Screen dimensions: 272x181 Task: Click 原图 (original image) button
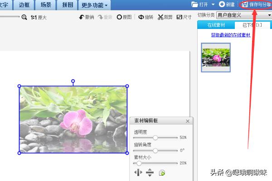(x=124, y=17)
